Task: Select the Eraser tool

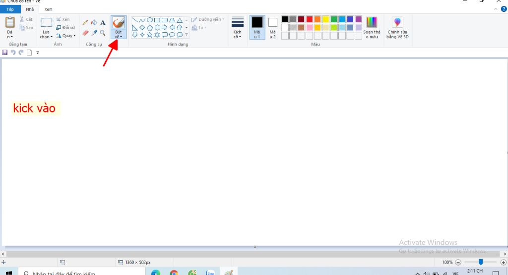Action: tap(85, 33)
